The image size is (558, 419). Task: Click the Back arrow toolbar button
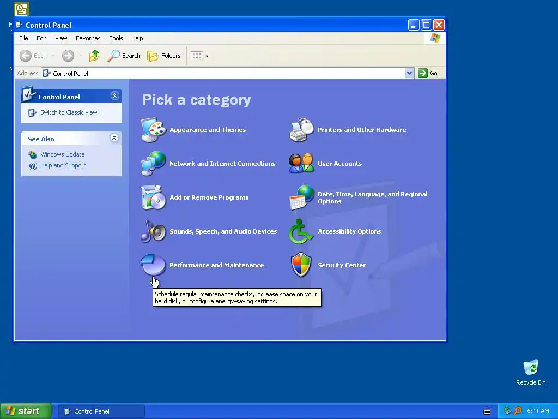coord(33,56)
